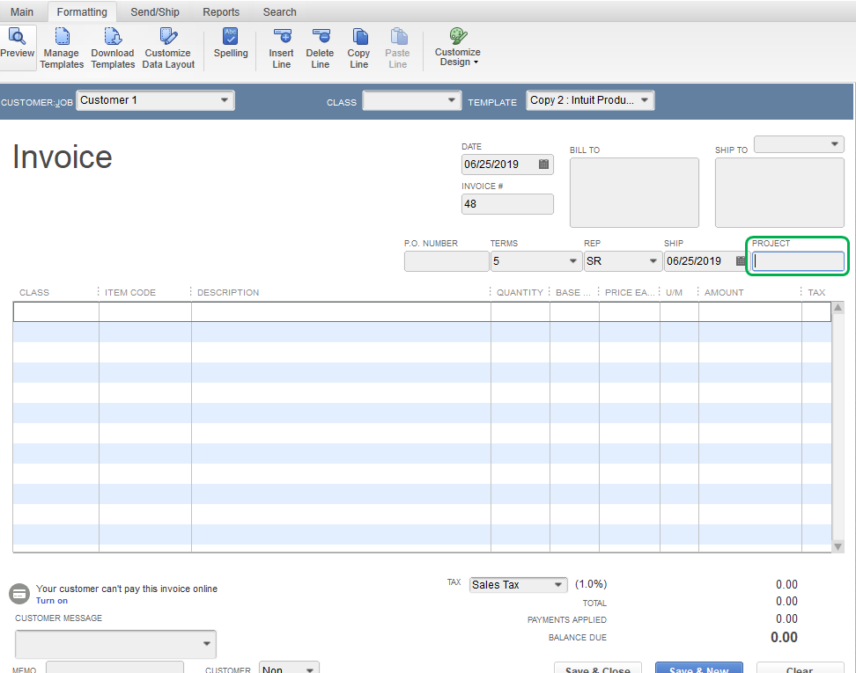Open the invoice date calendar picker
This screenshot has width=856, height=673.
pyautogui.click(x=543, y=165)
